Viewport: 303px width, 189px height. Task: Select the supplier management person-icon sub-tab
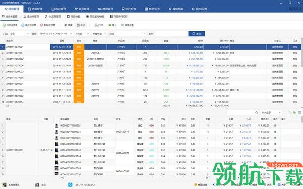click(53, 17)
